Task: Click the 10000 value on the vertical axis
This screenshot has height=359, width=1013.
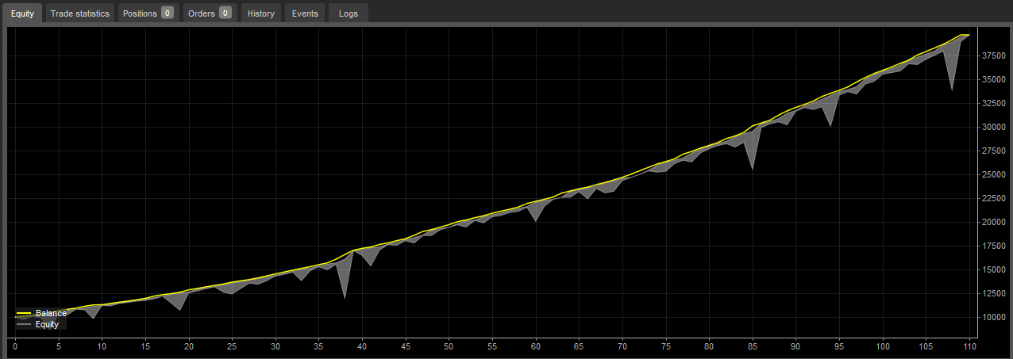Action: pyautogui.click(x=994, y=317)
